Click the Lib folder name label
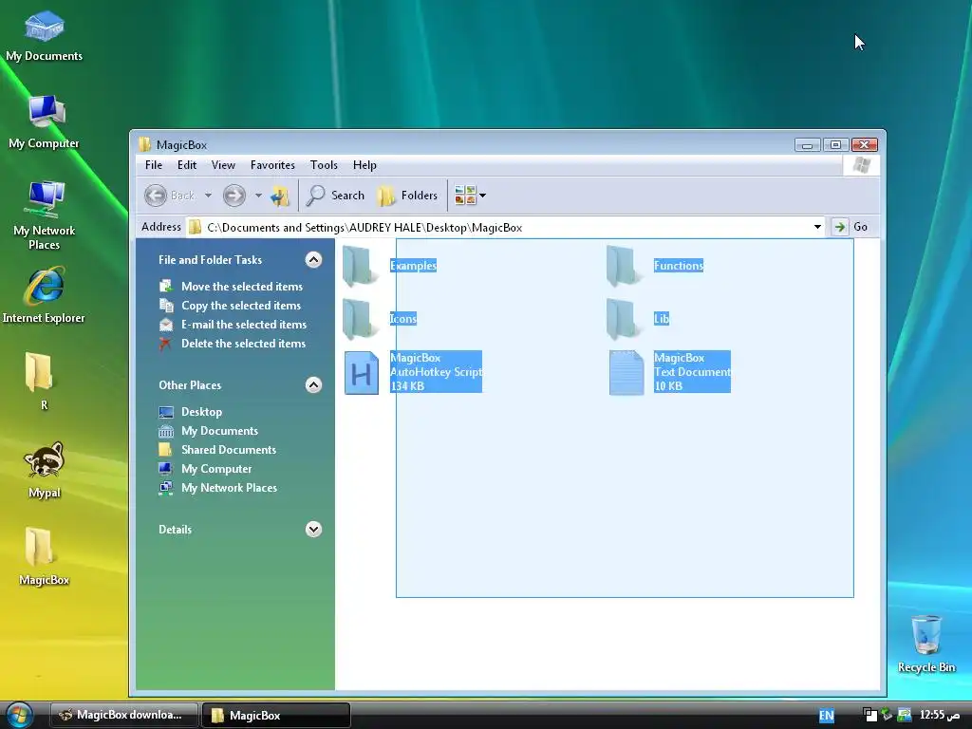 coord(662,319)
